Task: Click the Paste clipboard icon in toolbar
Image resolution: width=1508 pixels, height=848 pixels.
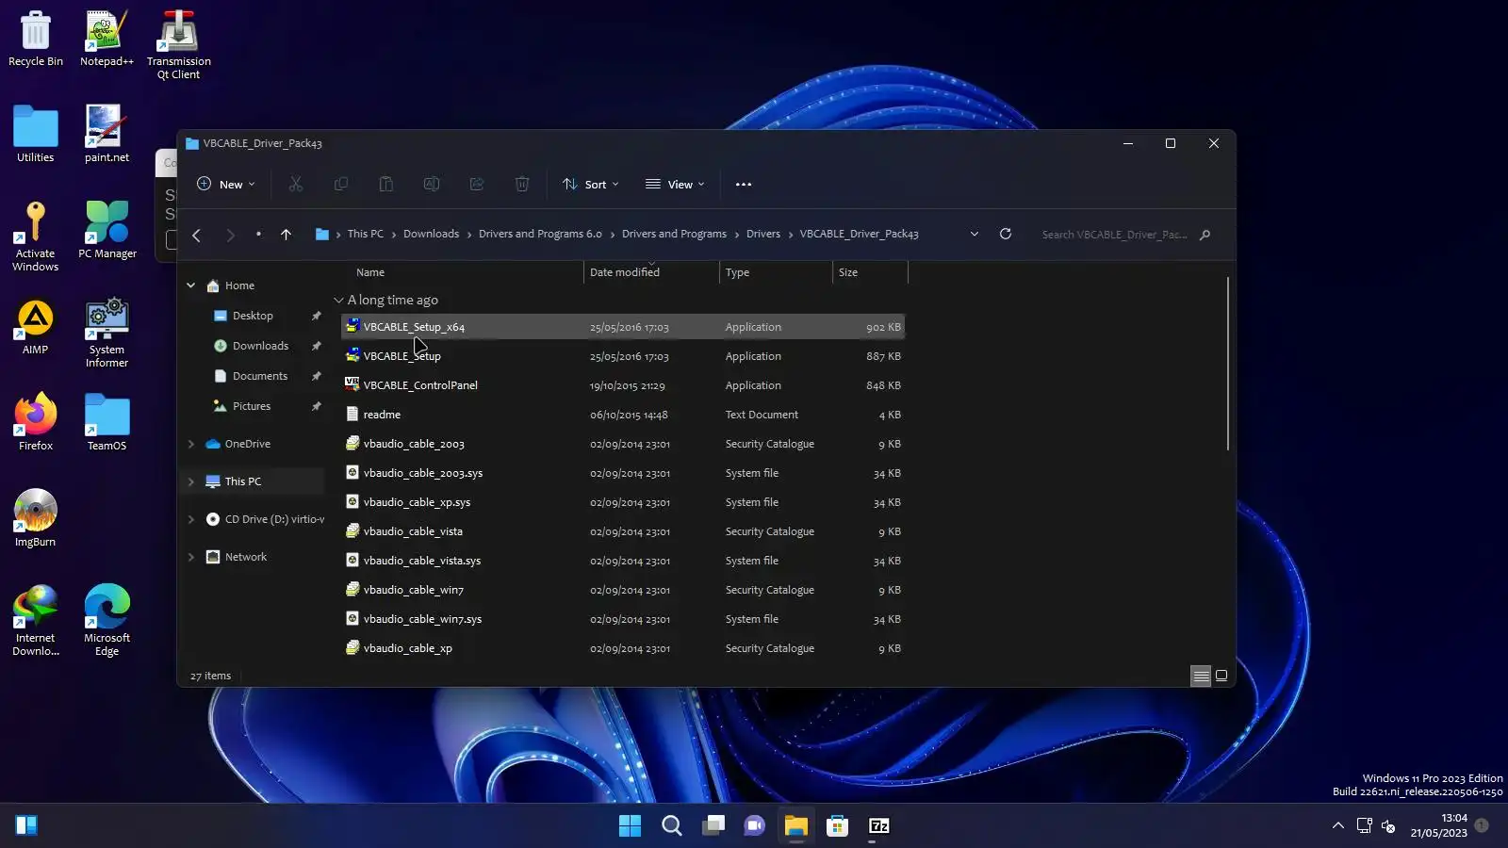Action: (x=386, y=185)
